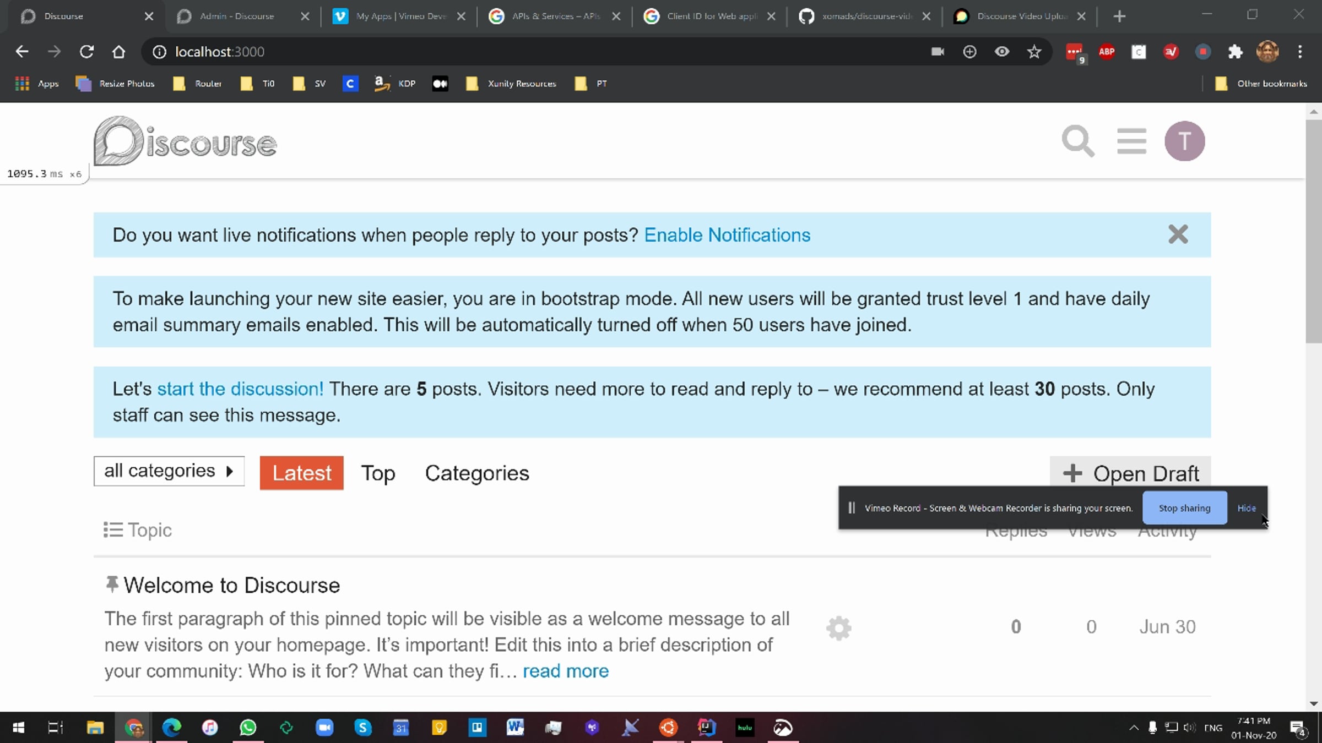The height and width of the screenshot is (743, 1322).
Task: Open the SV bookmarks folder
Action: click(x=309, y=84)
